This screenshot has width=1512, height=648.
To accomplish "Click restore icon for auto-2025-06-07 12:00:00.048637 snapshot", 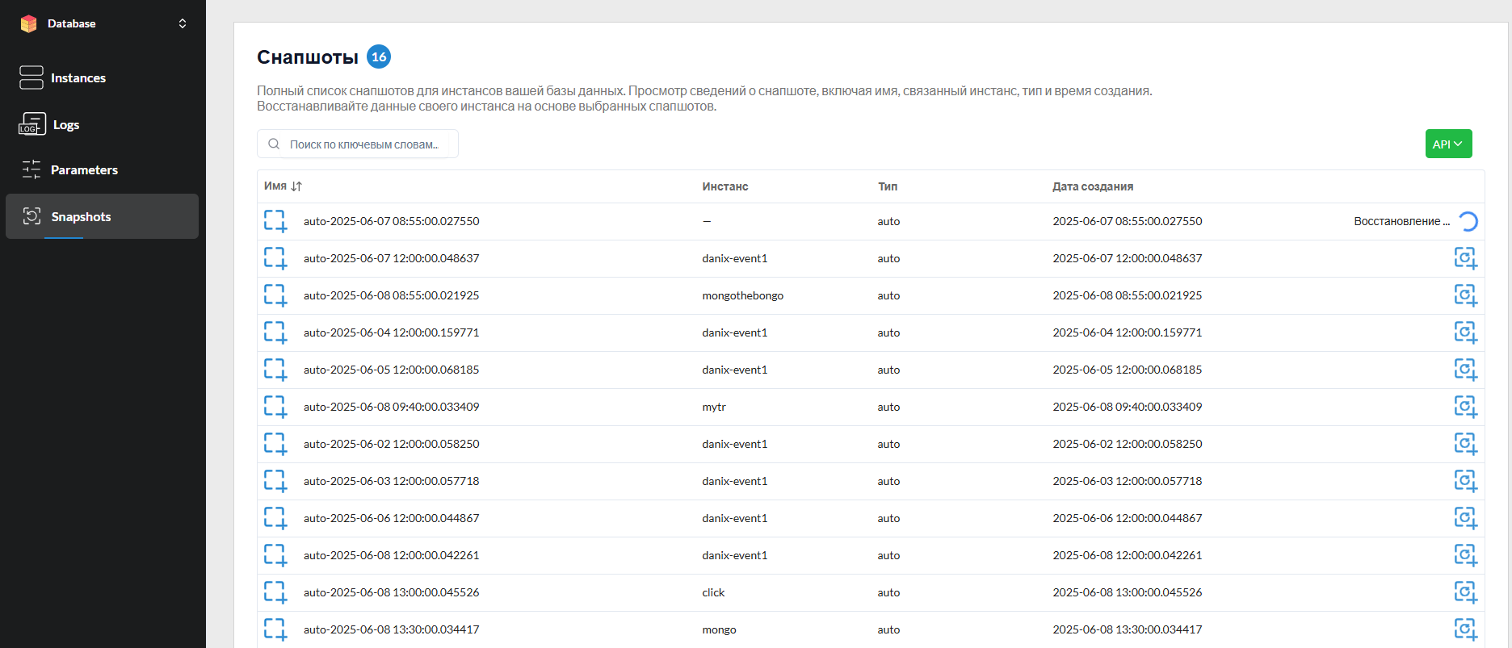I will click(x=1465, y=258).
